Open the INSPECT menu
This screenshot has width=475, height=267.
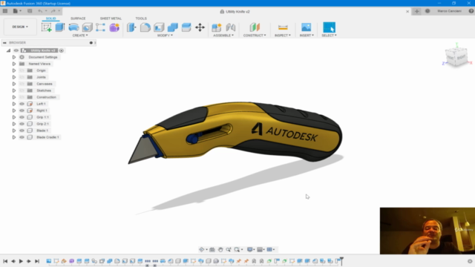click(x=282, y=36)
